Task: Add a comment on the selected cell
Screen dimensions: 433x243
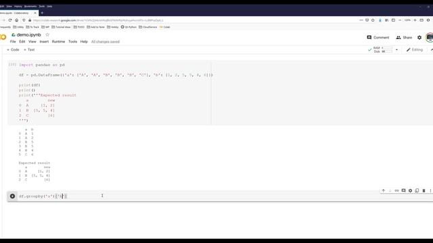Action: click(403, 190)
